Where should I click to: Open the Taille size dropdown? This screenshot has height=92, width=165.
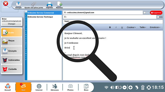click(x=143, y=27)
